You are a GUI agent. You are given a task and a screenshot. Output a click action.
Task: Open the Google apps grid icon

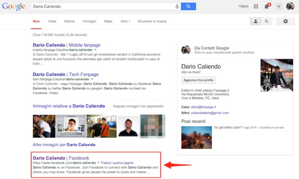point(256,7)
